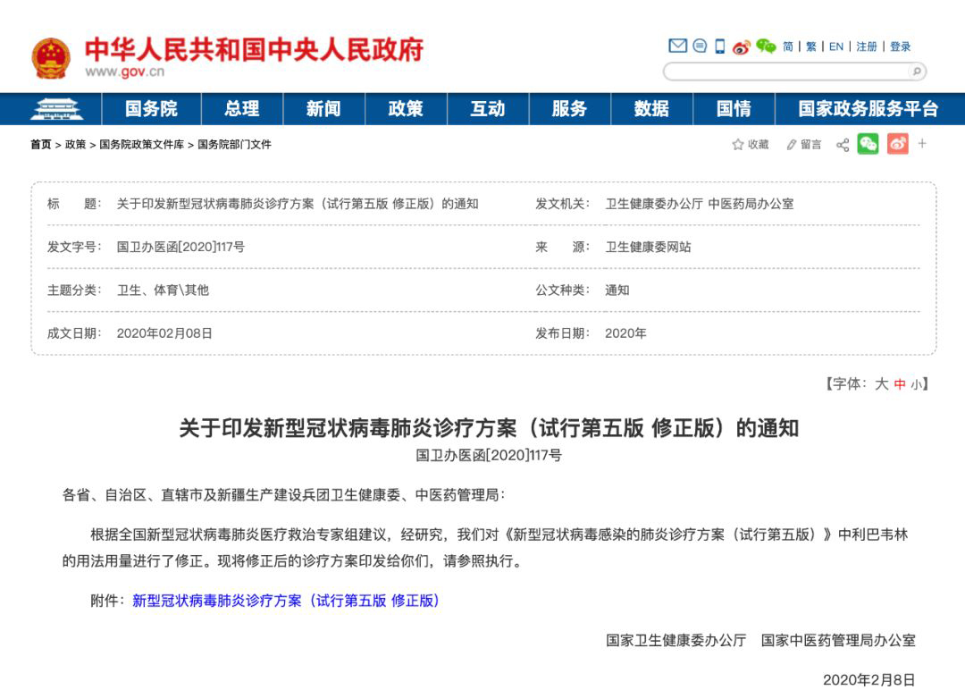The width and height of the screenshot is (965, 690).
Task: Open the 政策 navigation menu
Action: (406, 109)
